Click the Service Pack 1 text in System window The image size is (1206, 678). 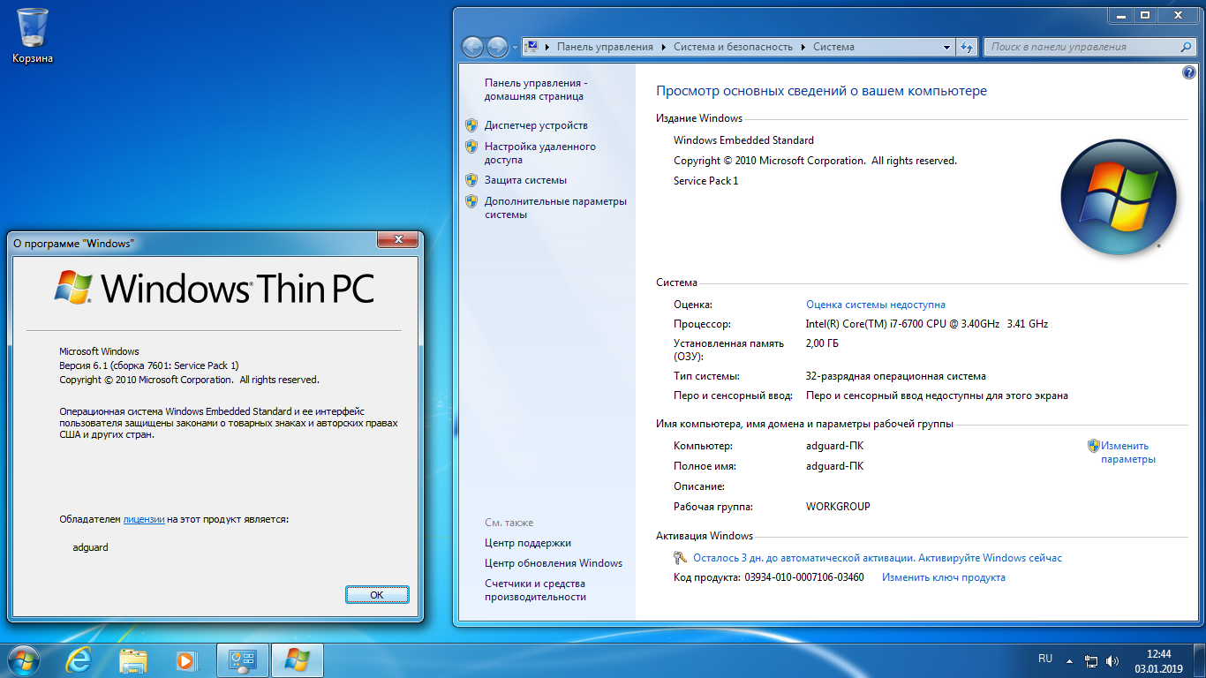point(705,181)
